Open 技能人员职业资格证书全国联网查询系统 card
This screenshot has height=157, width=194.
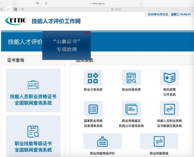coord(33,90)
